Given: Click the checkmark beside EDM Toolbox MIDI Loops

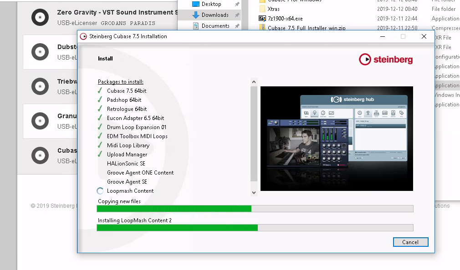Looking at the screenshot, I should [100, 136].
